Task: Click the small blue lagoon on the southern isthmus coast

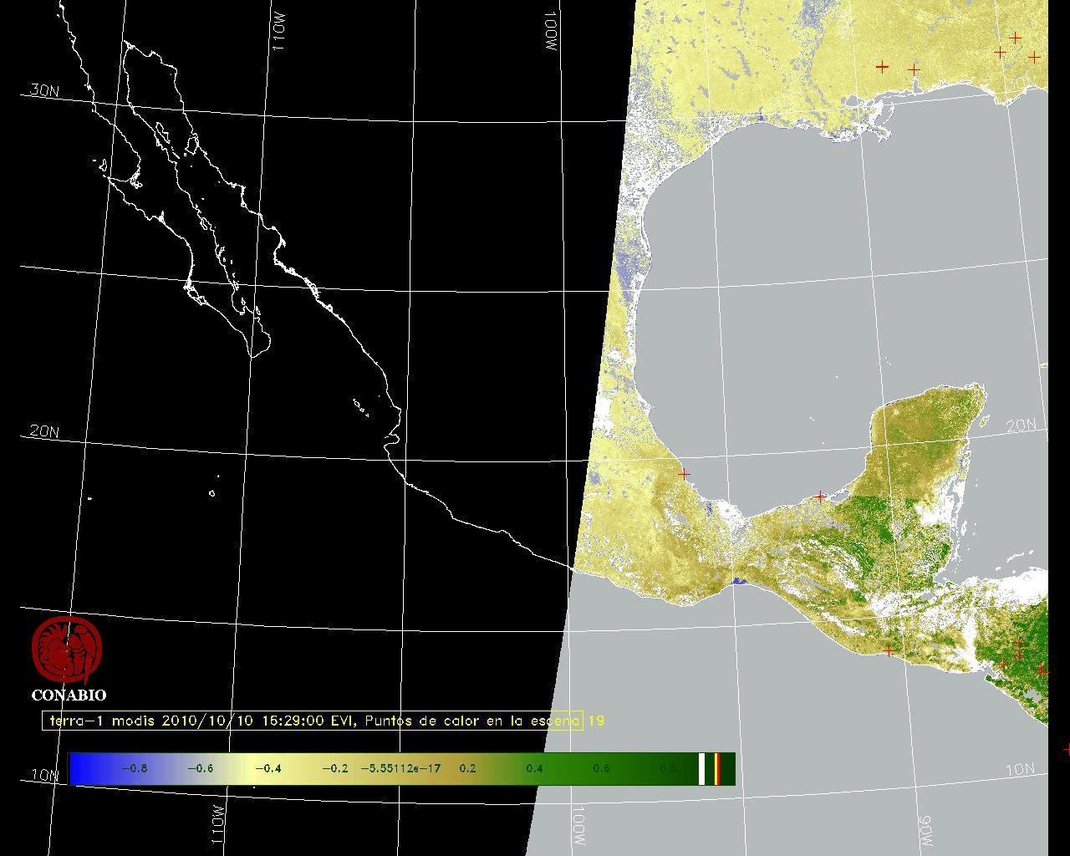Action: click(x=737, y=582)
